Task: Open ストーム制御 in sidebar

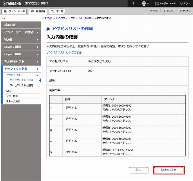Action: tap(13, 101)
